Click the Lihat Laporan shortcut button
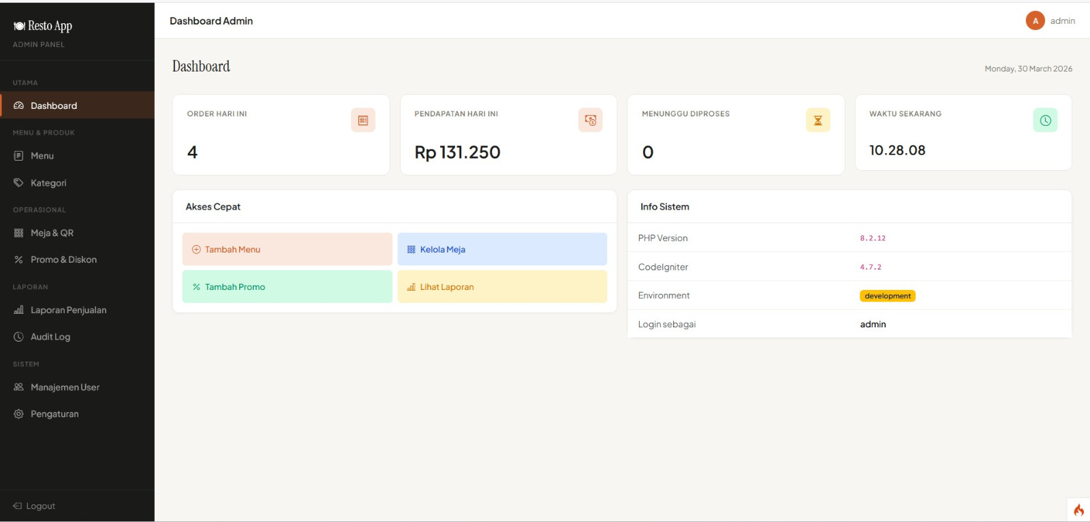The height and width of the screenshot is (522, 1090). click(x=501, y=287)
